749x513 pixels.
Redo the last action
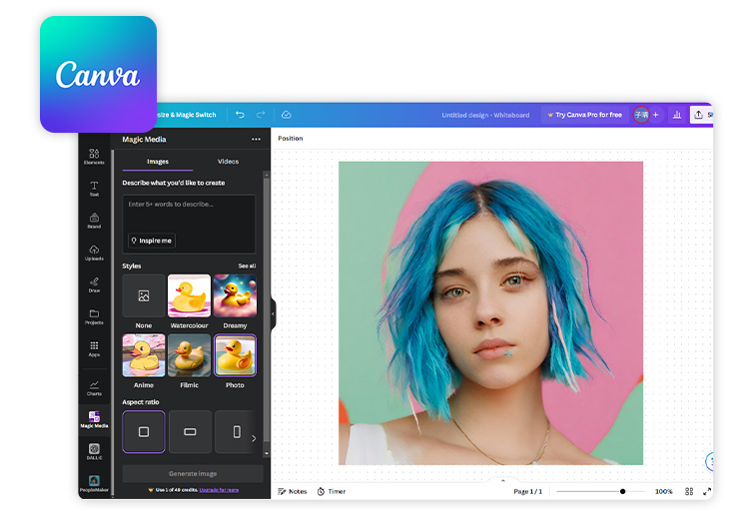click(261, 115)
